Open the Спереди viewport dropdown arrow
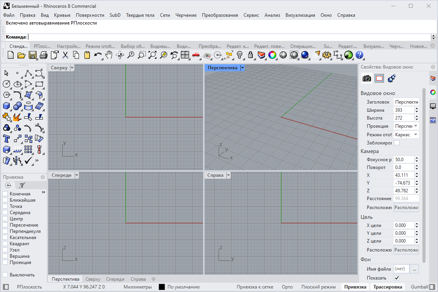438x292 pixels. click(77, 175)
